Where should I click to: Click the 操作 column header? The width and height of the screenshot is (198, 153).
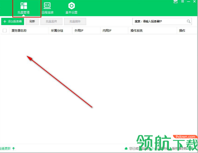tap(182, 31)
